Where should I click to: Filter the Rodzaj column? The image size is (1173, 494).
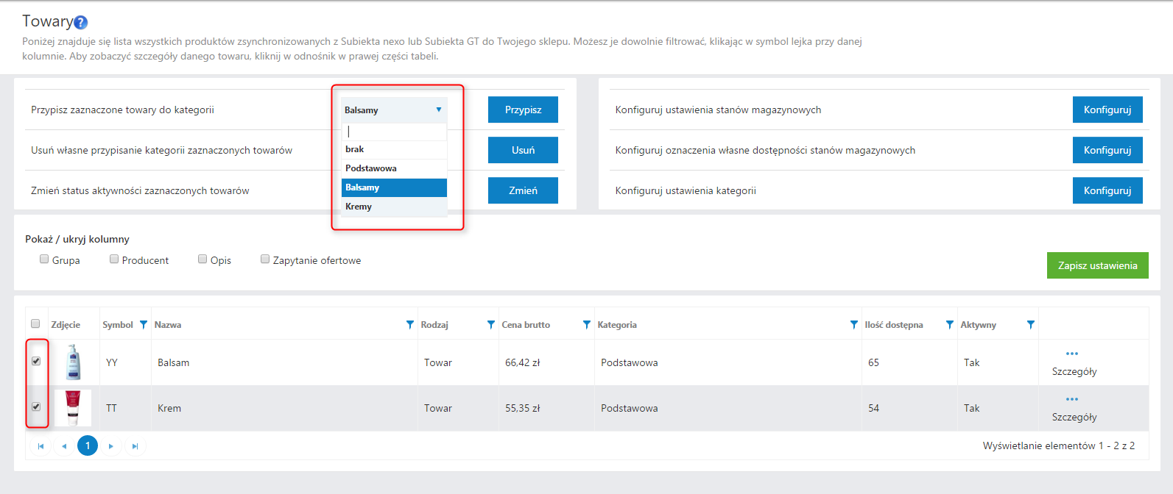tap(491, 325)
